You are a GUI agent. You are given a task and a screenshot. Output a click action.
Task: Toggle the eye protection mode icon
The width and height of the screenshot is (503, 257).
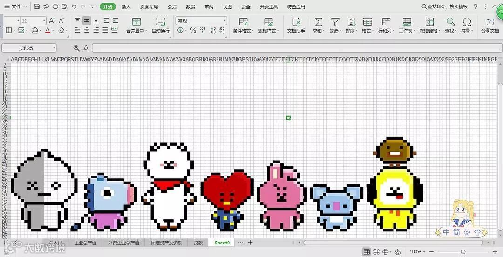click(x=398, y=252)
